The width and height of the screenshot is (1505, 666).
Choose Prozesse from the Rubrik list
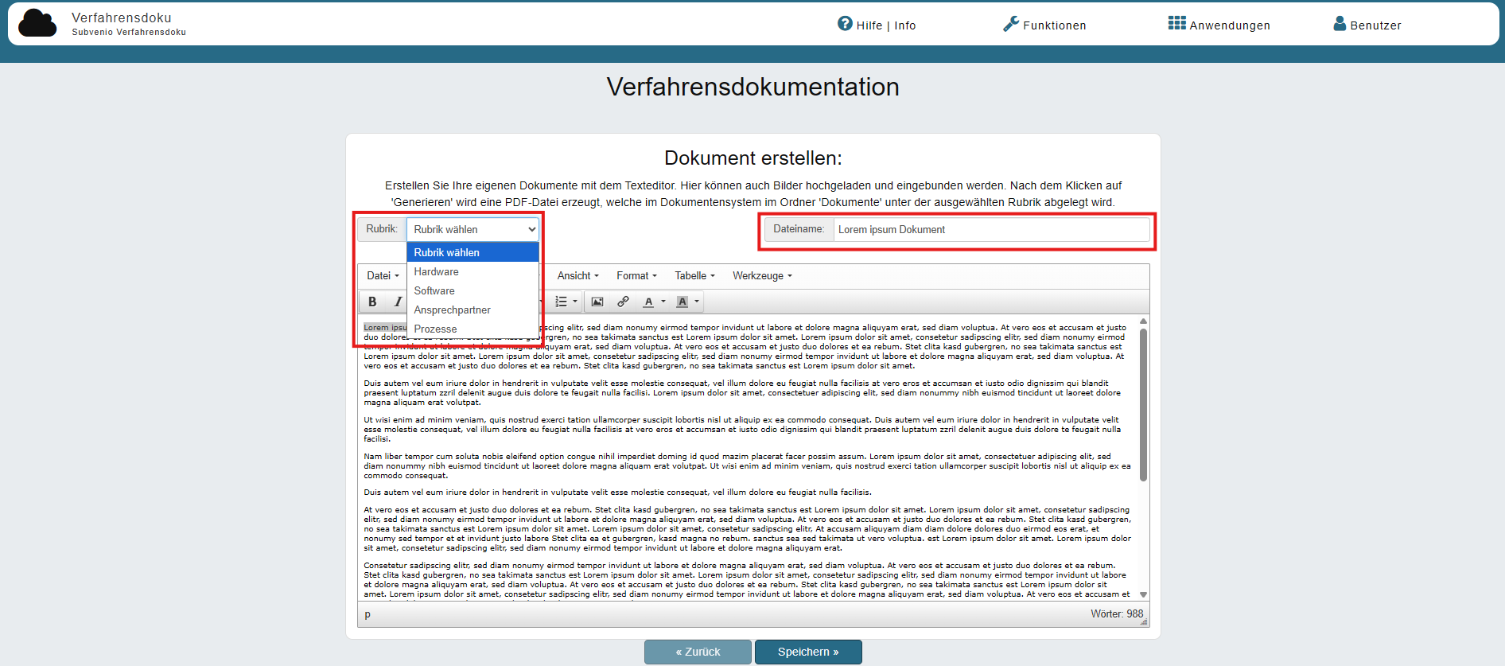pos(473,329)
